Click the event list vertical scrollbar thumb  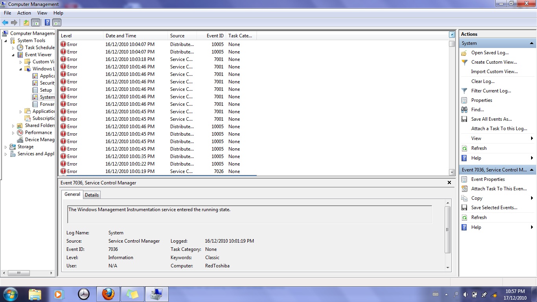click(452, 44)
